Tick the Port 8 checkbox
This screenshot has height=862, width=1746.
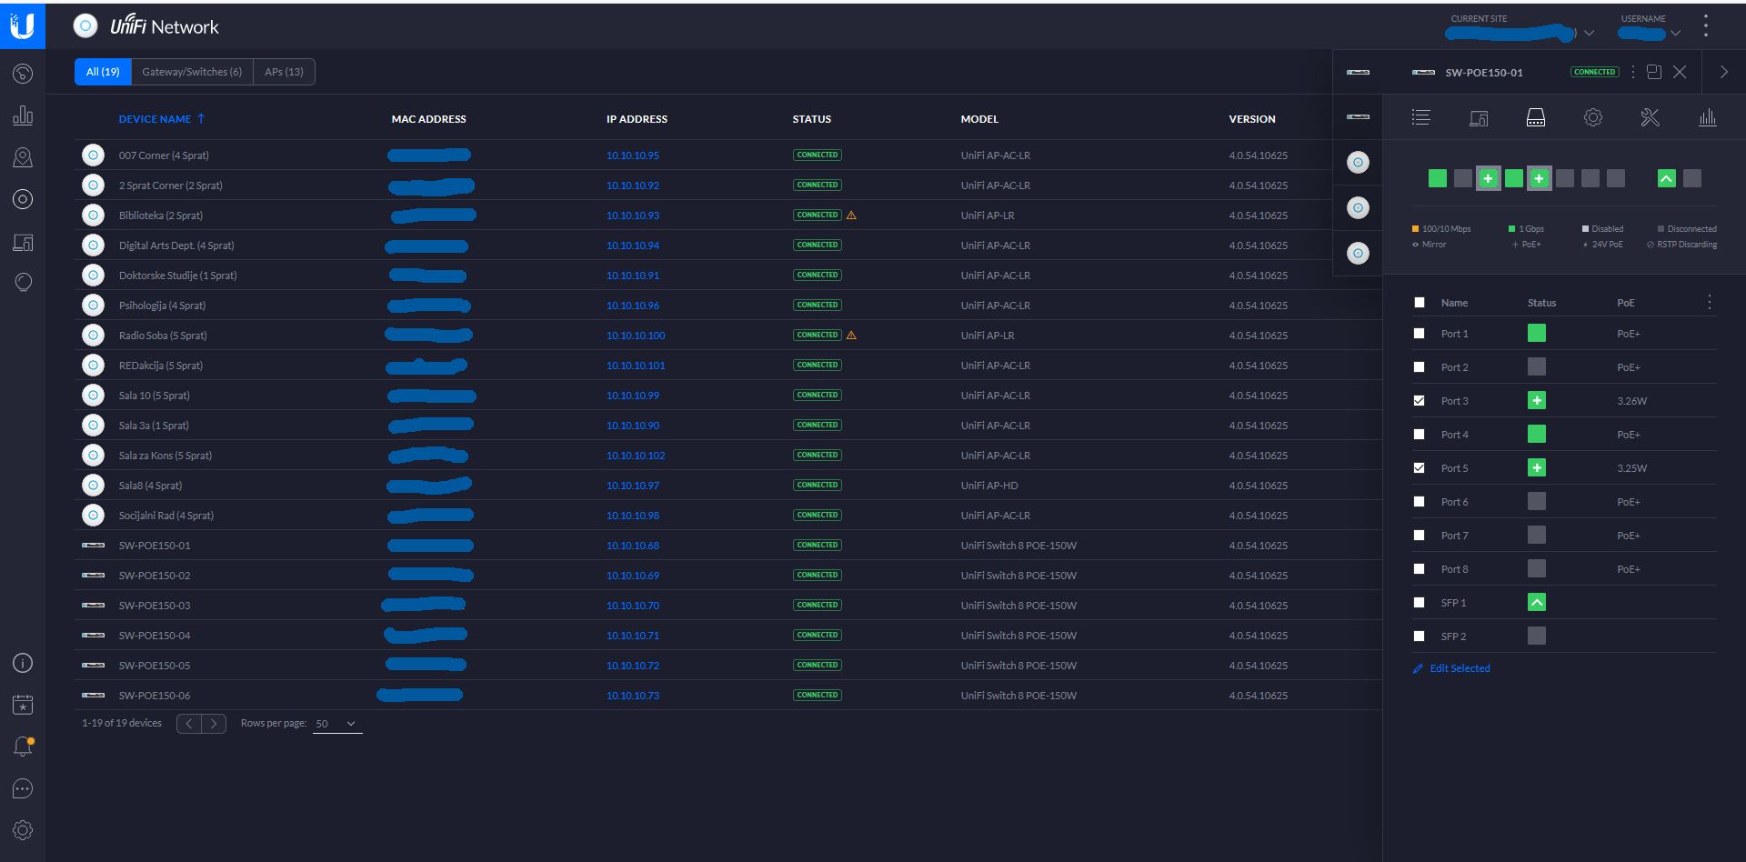pyautogui.click(x=1420, y=569)
